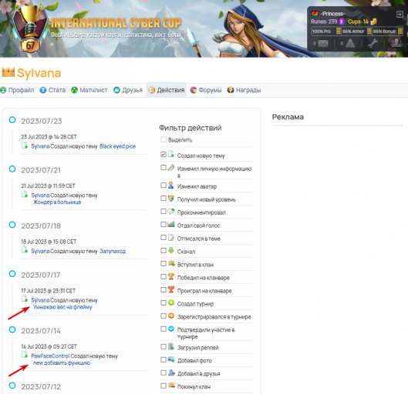Click the INTERNATIONAL CYBER CUP site title
Viewport: 408px width, 394px height.
116,23
